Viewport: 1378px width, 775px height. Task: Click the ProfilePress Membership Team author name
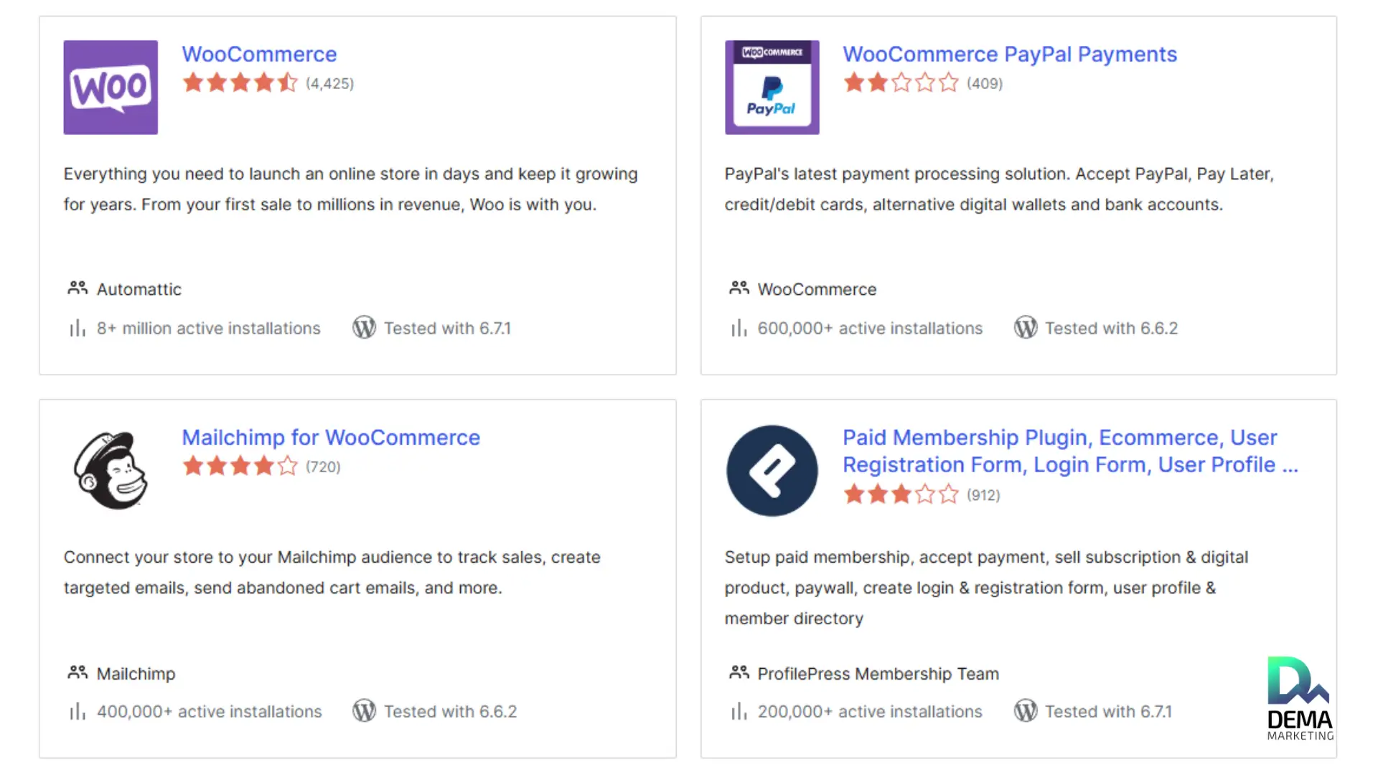(x=878, y=673)
